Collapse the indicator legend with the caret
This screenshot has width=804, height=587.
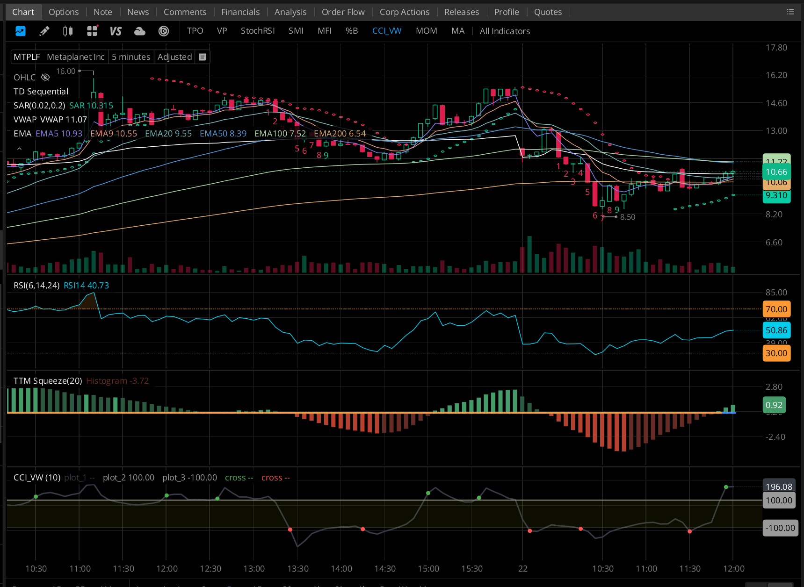tap(19, 149)
